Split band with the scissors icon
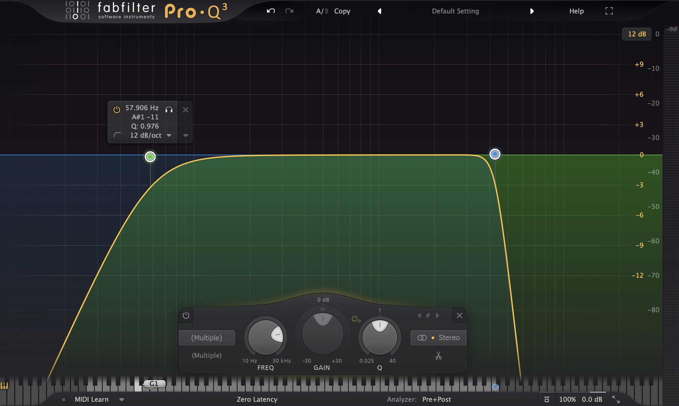Screen dimensions: 679x406 [x=439, y=356]
